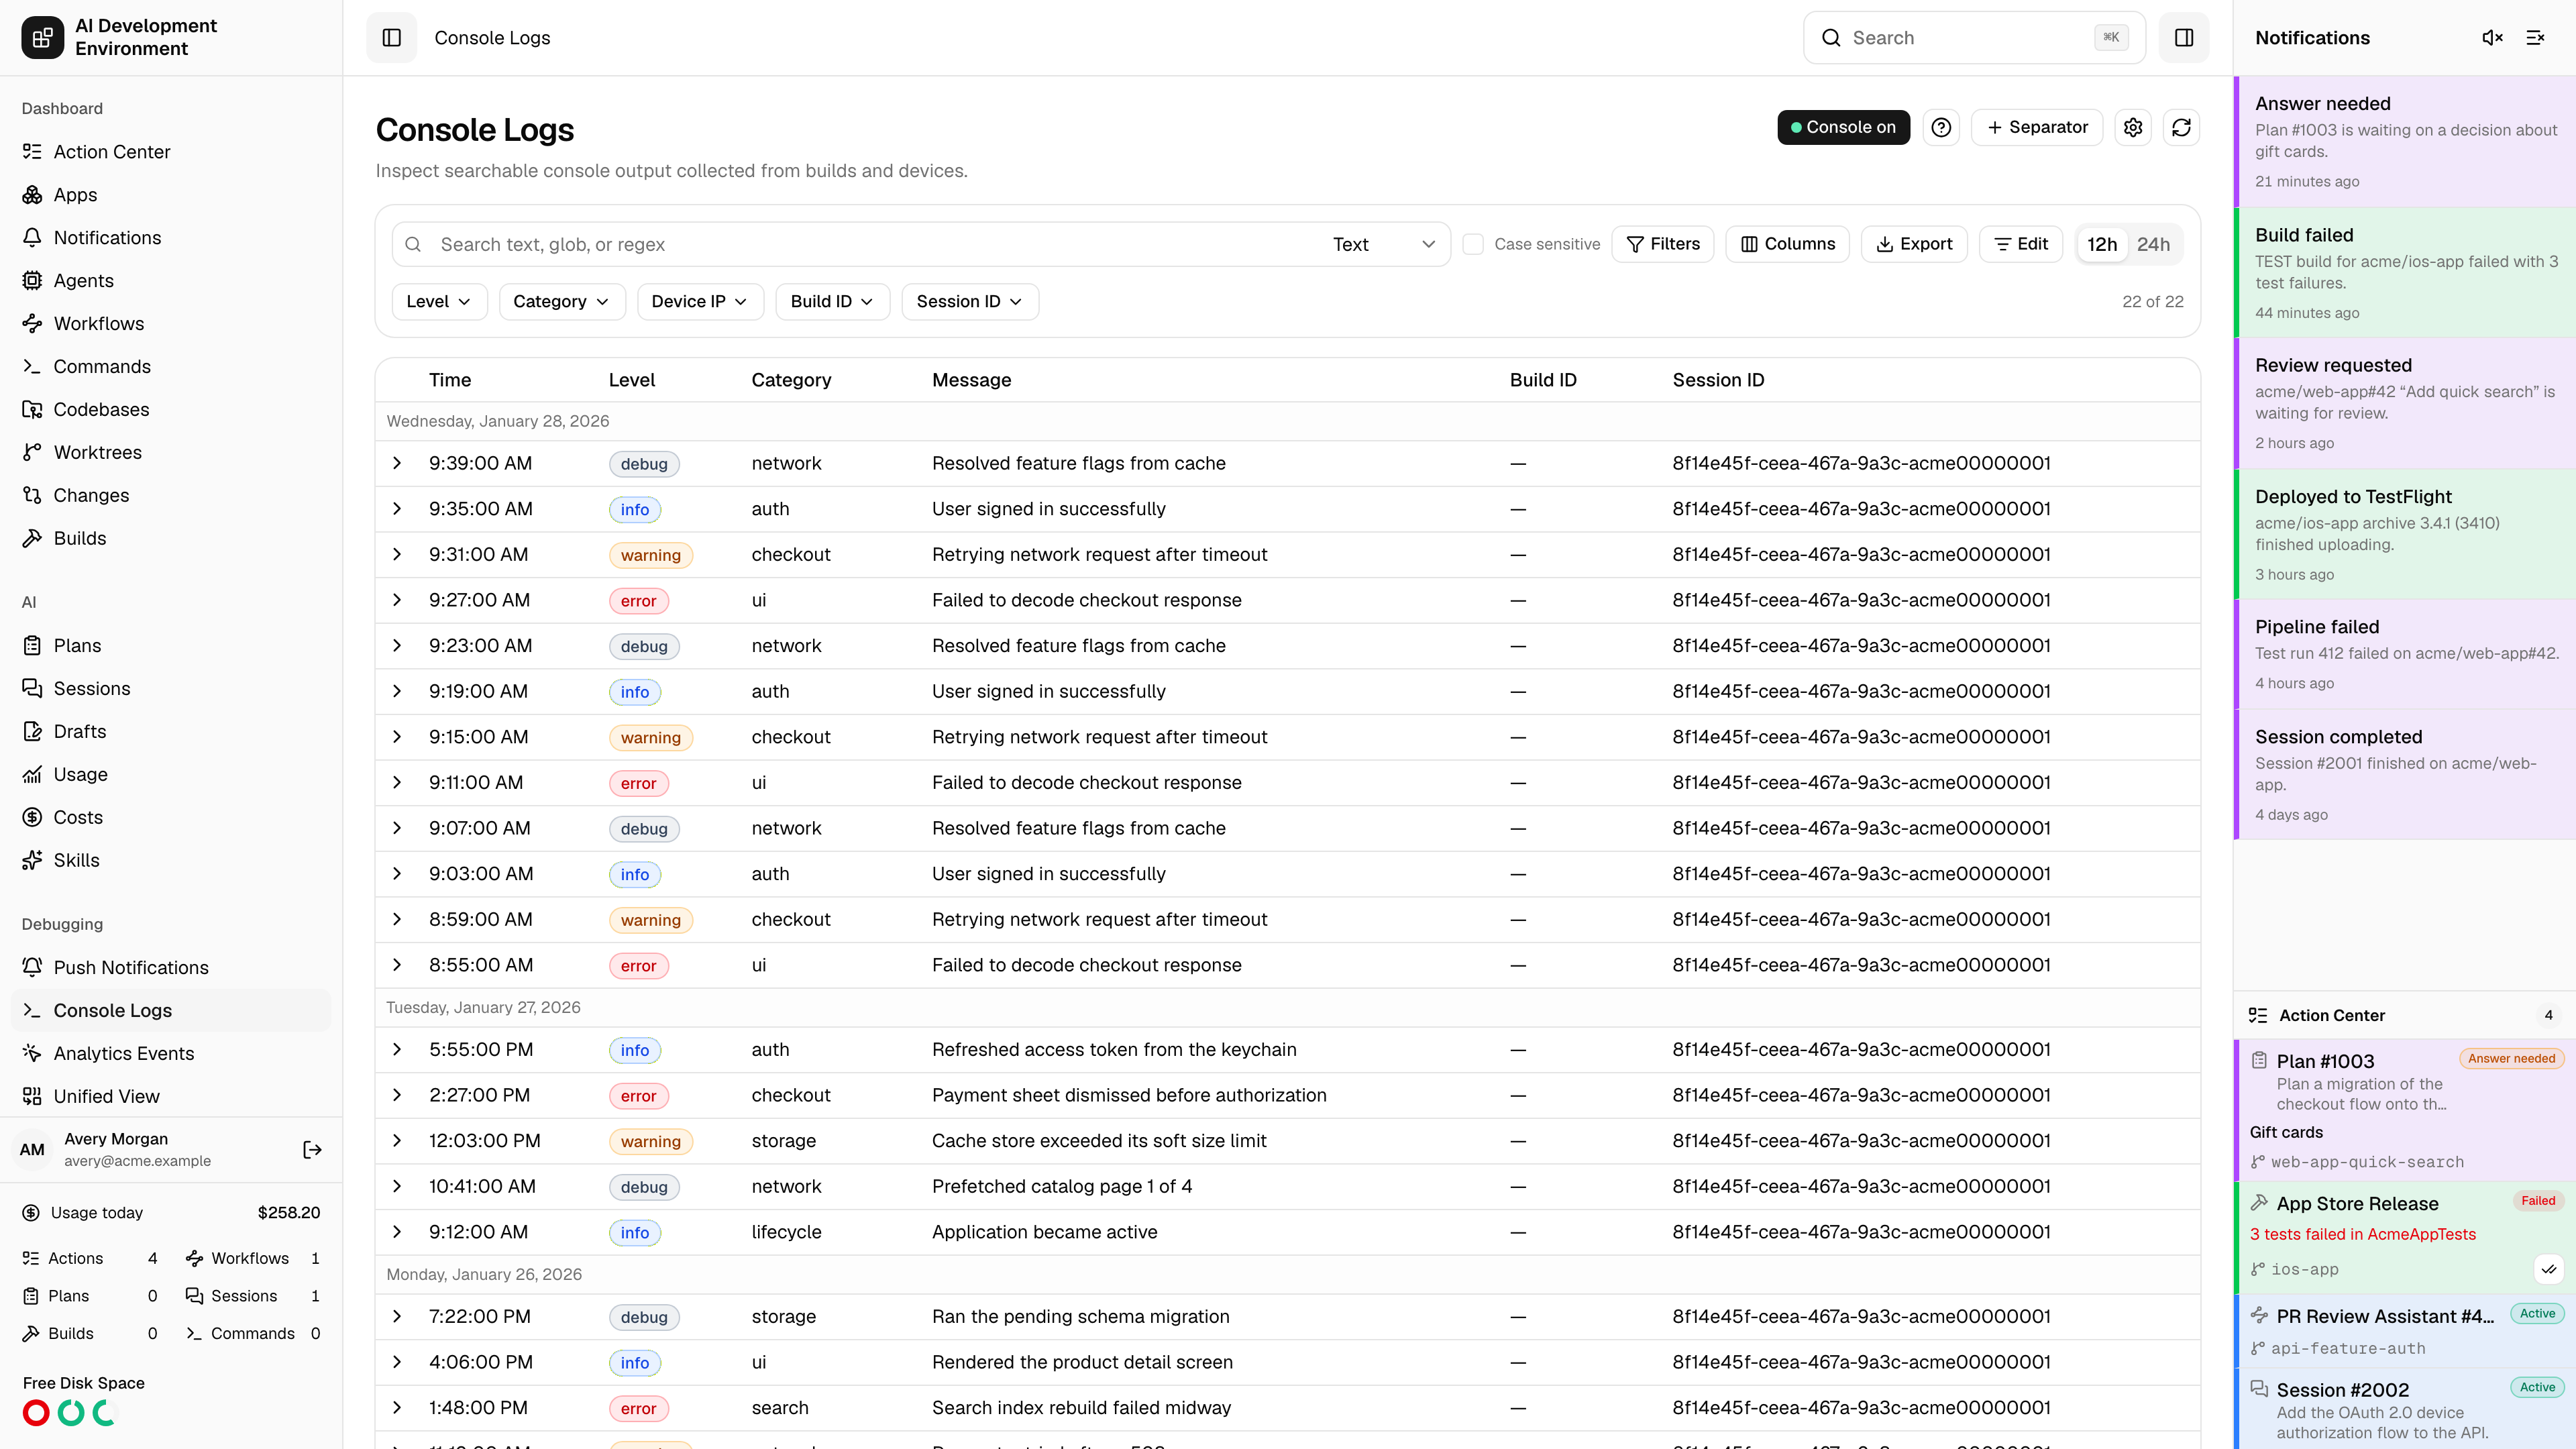
Task: Click the partial green disk space ring
Action: pyautogui.click(x=105, y=1413)
